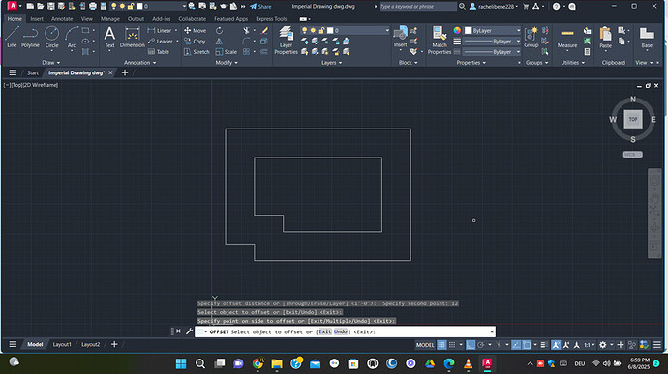Click the object color wheel swatch
The height and width of the screenshot is (374, 668).
457,31
